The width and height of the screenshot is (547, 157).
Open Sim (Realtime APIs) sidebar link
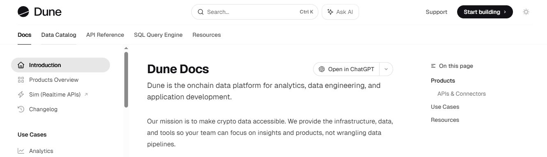point(60,94)
